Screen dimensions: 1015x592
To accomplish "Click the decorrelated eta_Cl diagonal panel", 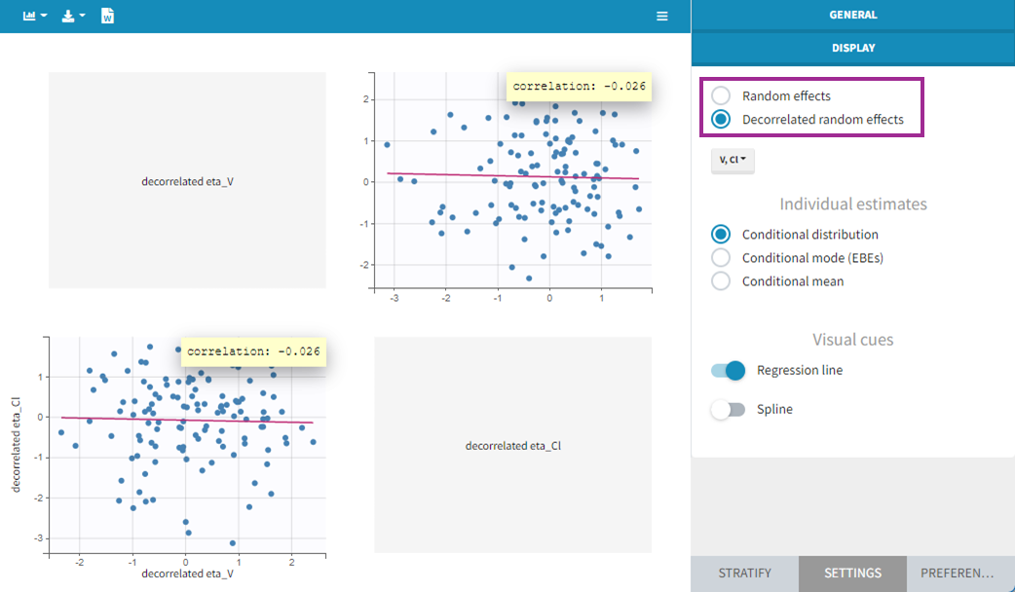I will (x=512, y=446).
